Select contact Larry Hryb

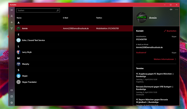point(27,52)
